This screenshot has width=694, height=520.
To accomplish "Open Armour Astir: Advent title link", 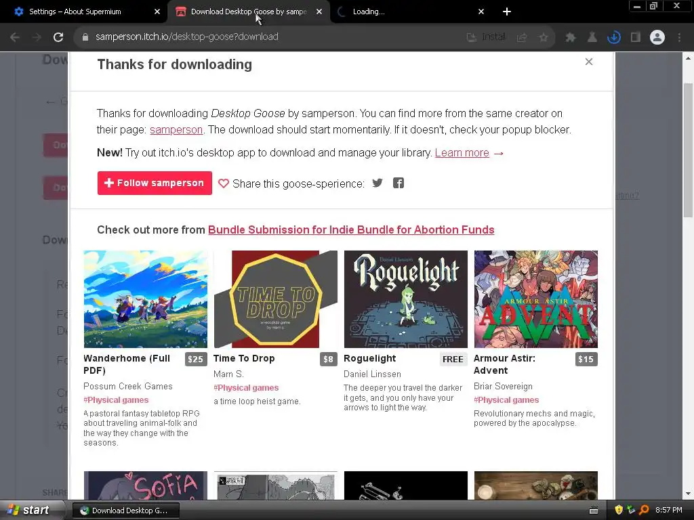I will [x=504, y=364].
